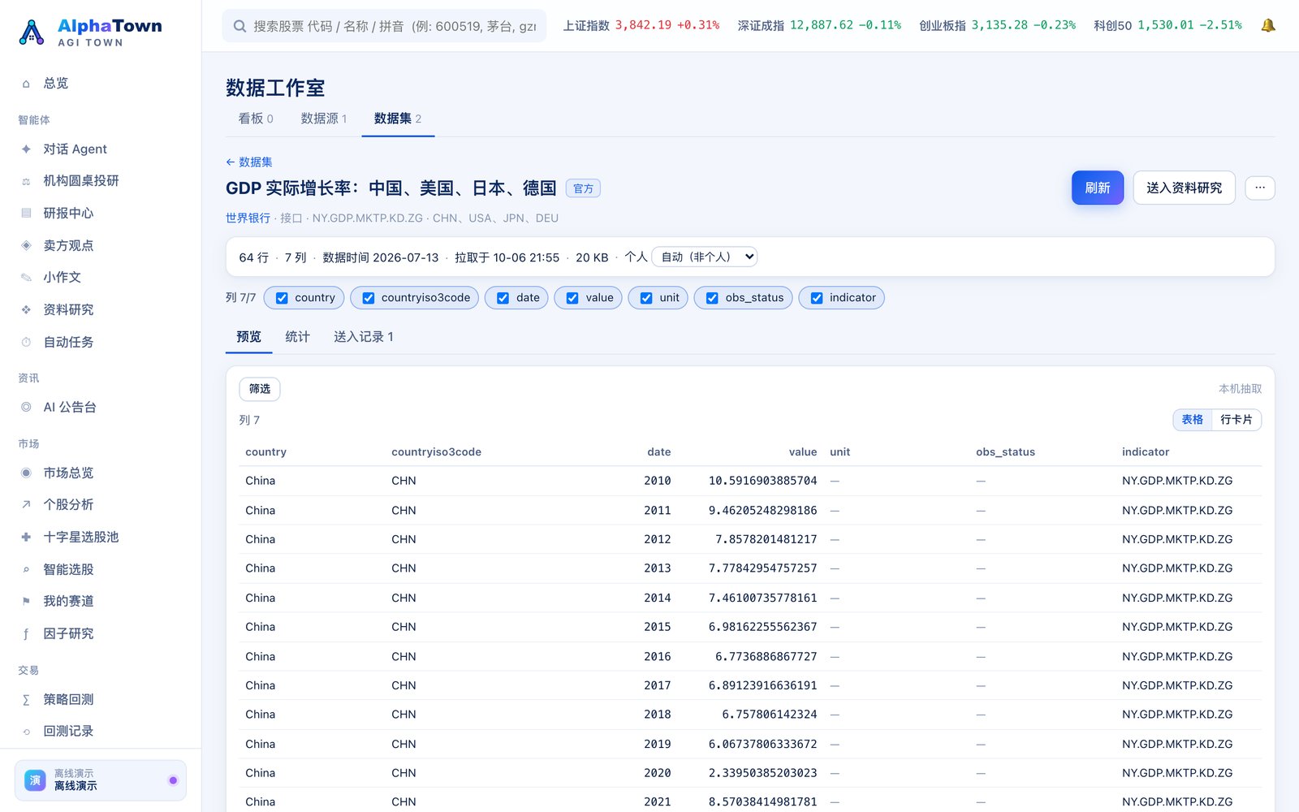The image size is (1299, 812).
Task: Click the AI 公告台 sidebar icon
Action: pyautogui.click(x=26, y=408)
